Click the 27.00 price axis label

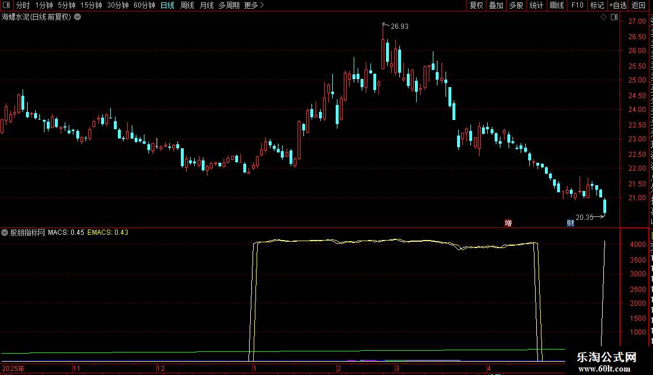point(637,21)
